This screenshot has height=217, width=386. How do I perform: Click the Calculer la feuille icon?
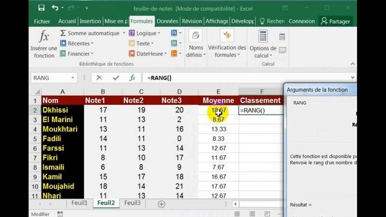coord(282,50)
